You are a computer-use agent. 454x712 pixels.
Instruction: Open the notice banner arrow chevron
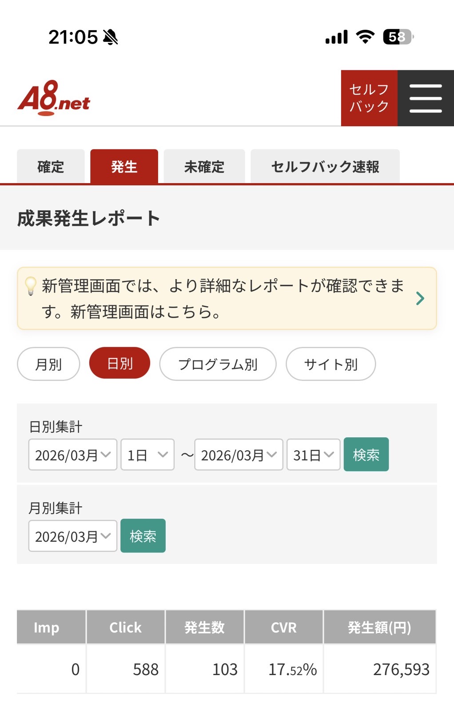[x=420, y=298]
